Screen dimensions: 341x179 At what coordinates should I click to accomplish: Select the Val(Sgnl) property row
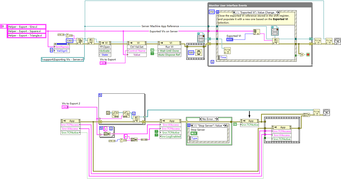pyautogui.click(x=62, y=51)
